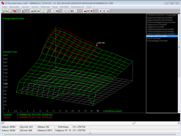
Task: Click the red right arrow button
Action: click(92, 11)
